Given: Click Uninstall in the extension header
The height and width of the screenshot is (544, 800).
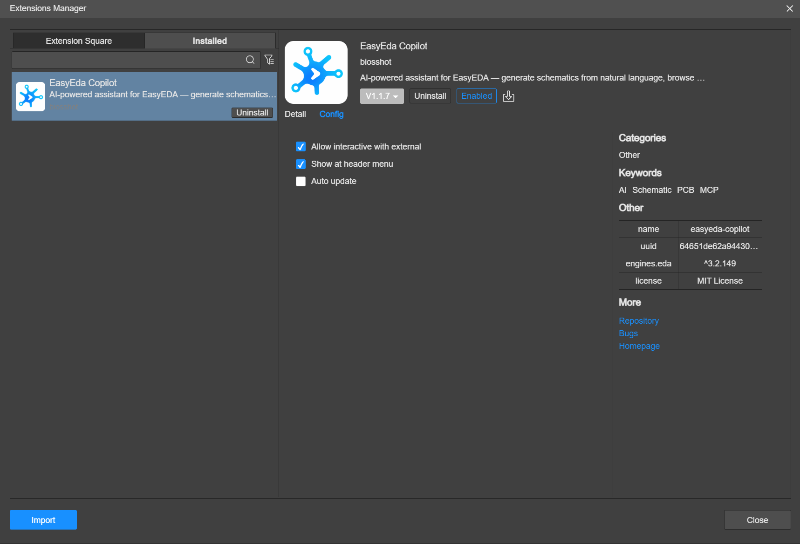Looking at the screenshot, I should pos(430,96).
